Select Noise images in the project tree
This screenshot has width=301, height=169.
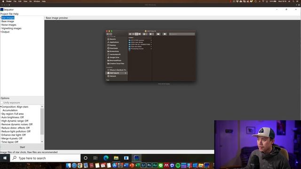(x=9, y=25)
